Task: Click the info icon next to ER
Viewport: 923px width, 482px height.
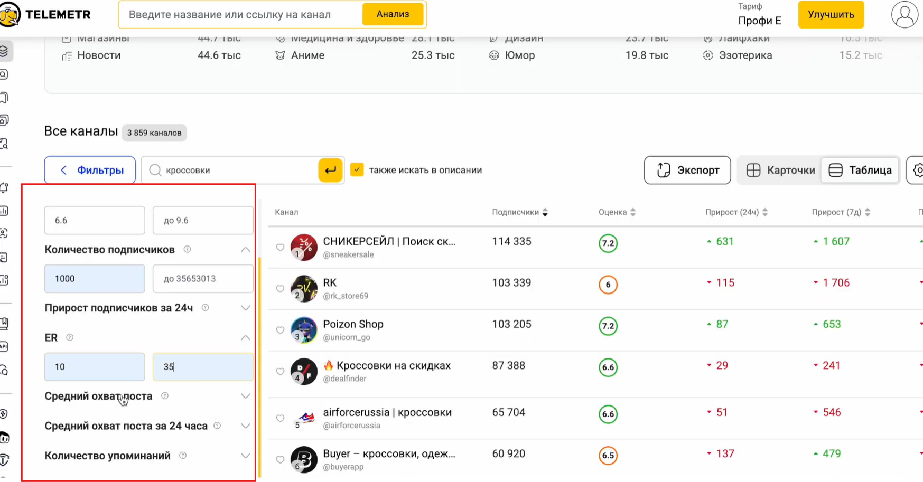Action: pyautogui.click(x=70, y=337)
